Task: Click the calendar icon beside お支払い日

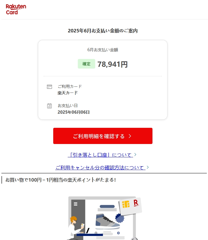Action: tap(49, 106)
